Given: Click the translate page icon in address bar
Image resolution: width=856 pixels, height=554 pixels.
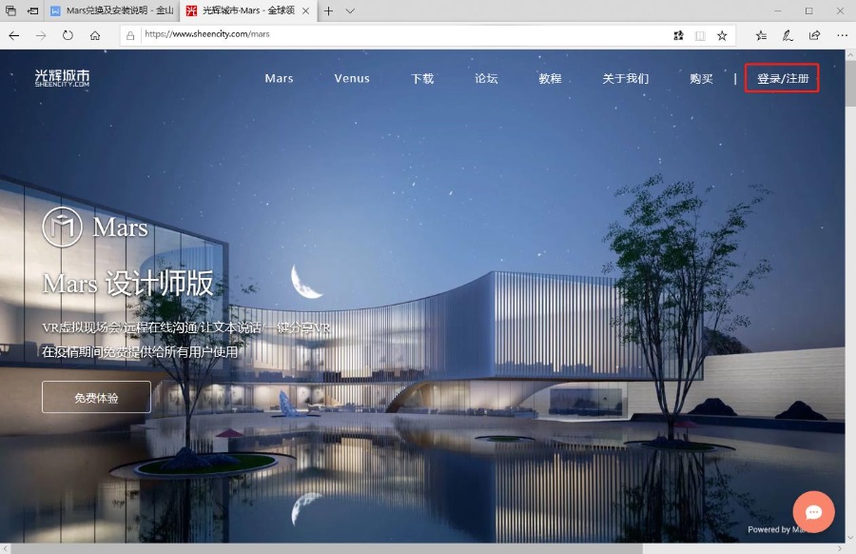Looking at the screenshot, I should (678, 35).
